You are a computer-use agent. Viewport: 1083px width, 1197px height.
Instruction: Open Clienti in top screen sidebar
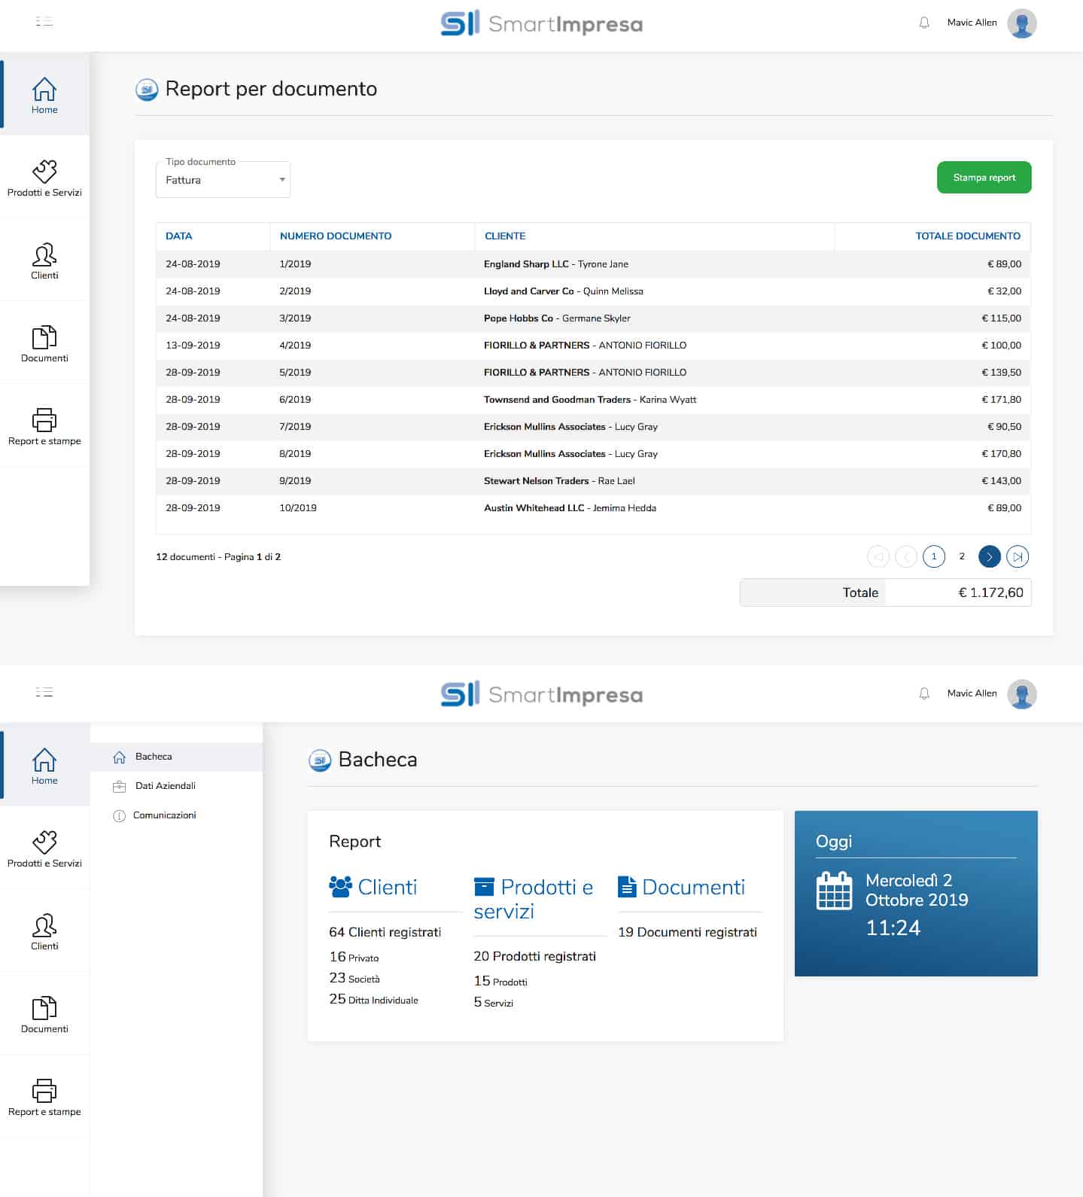click(x=44, y=260)
